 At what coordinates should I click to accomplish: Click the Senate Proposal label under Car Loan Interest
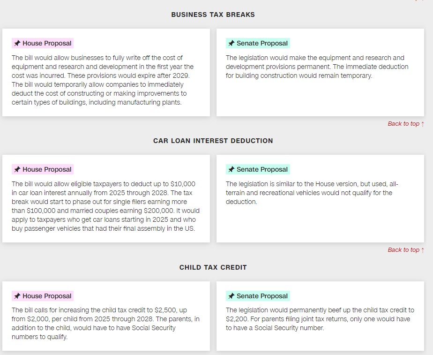pos(262,170)
